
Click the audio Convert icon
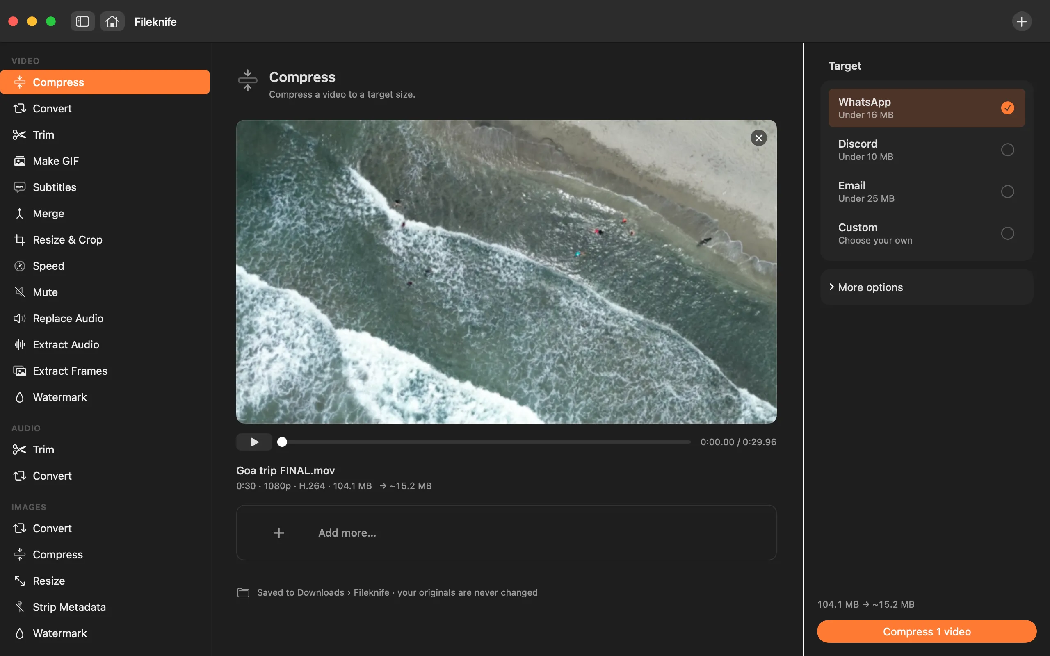point(20,476)
